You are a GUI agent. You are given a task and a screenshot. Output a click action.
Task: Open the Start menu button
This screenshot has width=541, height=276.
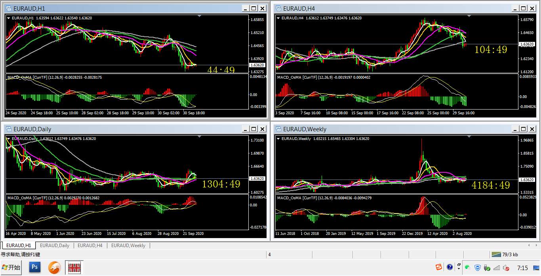point(11,268)
